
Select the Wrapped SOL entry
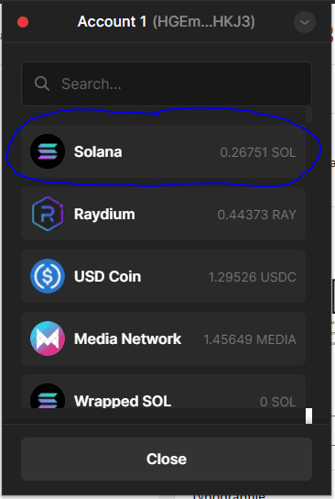point(163,392)
